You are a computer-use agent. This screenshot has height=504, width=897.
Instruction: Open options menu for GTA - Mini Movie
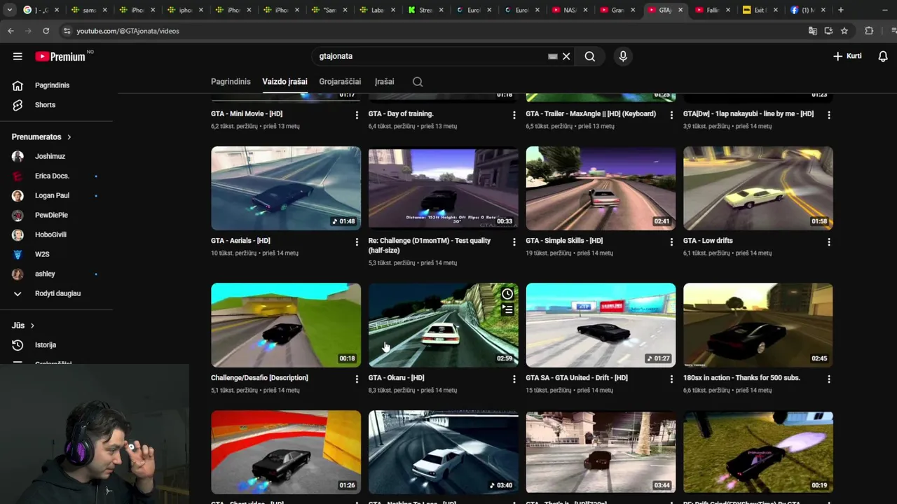tap(357, 115)
